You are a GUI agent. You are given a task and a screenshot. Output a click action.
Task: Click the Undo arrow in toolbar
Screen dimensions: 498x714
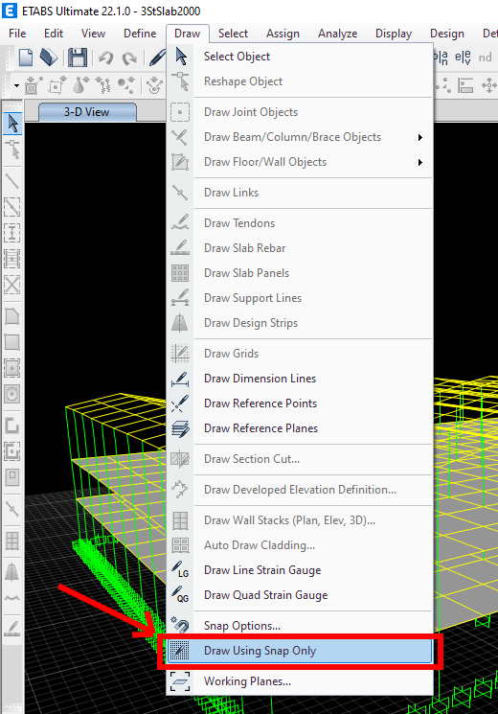pos(105,58)
